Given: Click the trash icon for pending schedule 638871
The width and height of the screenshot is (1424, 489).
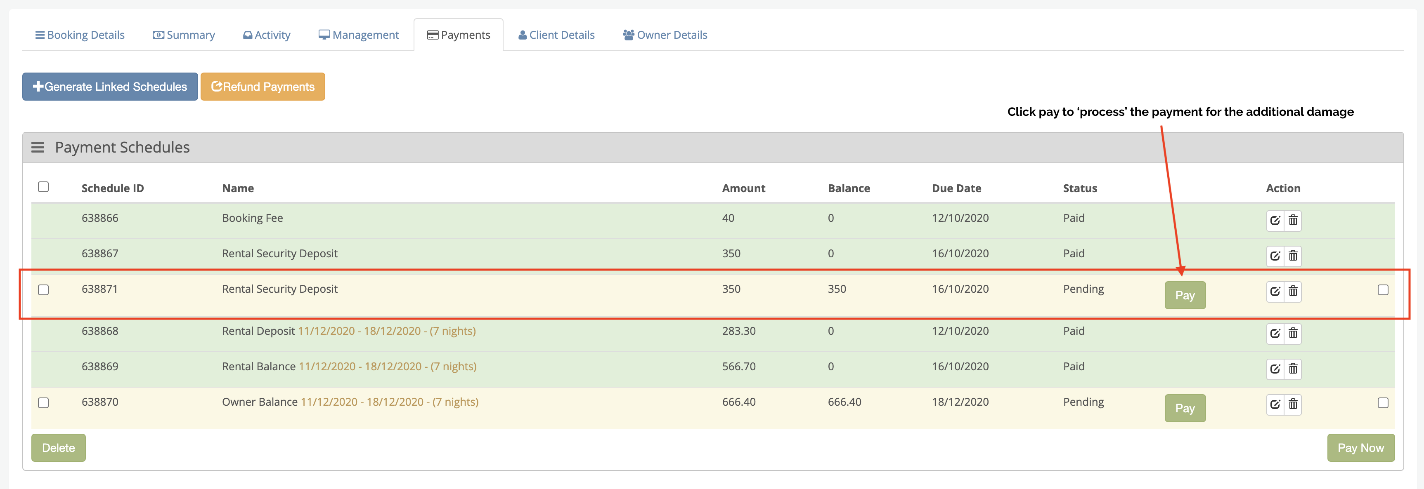Looking at the screenshot, I should point(1292,292).
